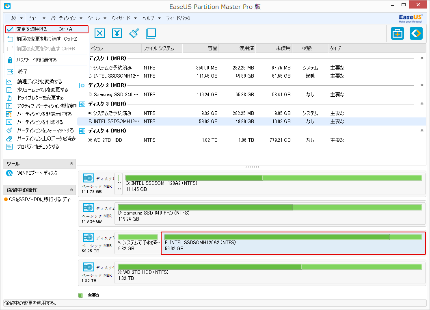Collapse the ディスク 1 (MBR) group
This screenshot has height=310, width=430.
422,58
